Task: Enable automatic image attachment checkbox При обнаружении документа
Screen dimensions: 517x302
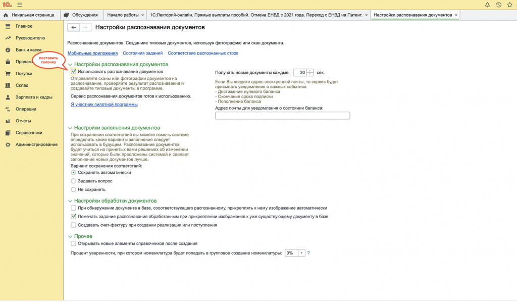Action: pyautogui.click(x=74, y=208)
